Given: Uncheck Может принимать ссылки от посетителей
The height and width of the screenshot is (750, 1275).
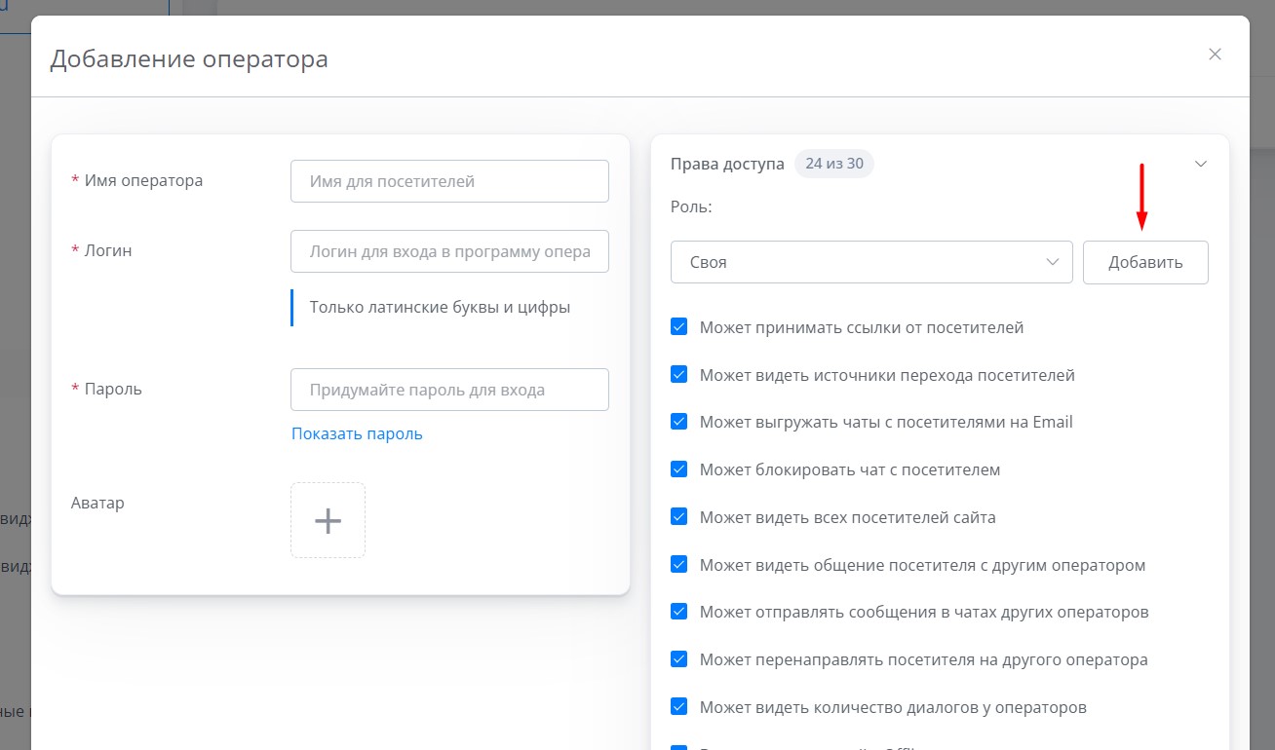Looking at the screenshot, I should [x=679, y=327].
